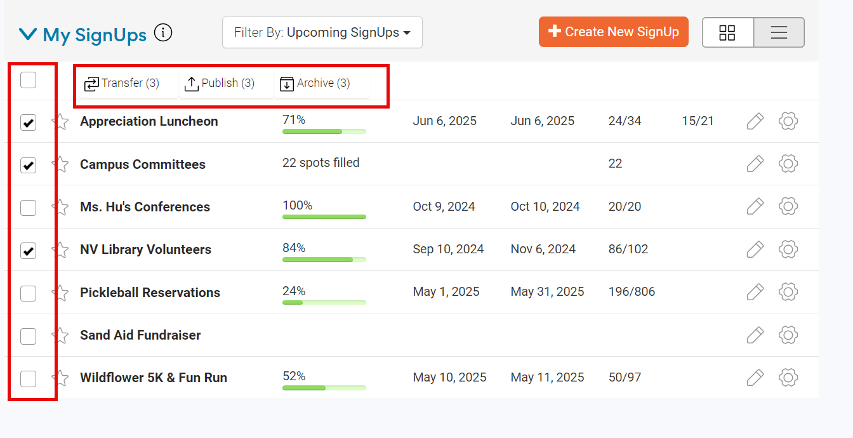Click pencil edit icon for Appreciation Luncheon
This screenshot has height=438, width=853.
(x=755, y=121)
